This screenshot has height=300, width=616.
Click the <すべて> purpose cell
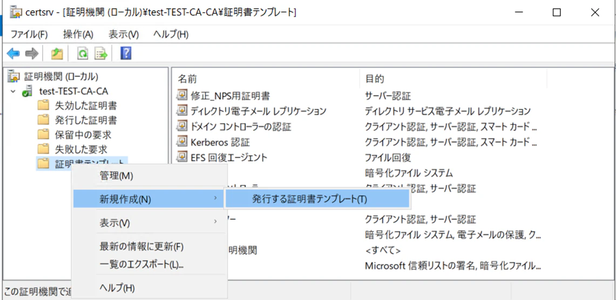(x=383, y=250)
